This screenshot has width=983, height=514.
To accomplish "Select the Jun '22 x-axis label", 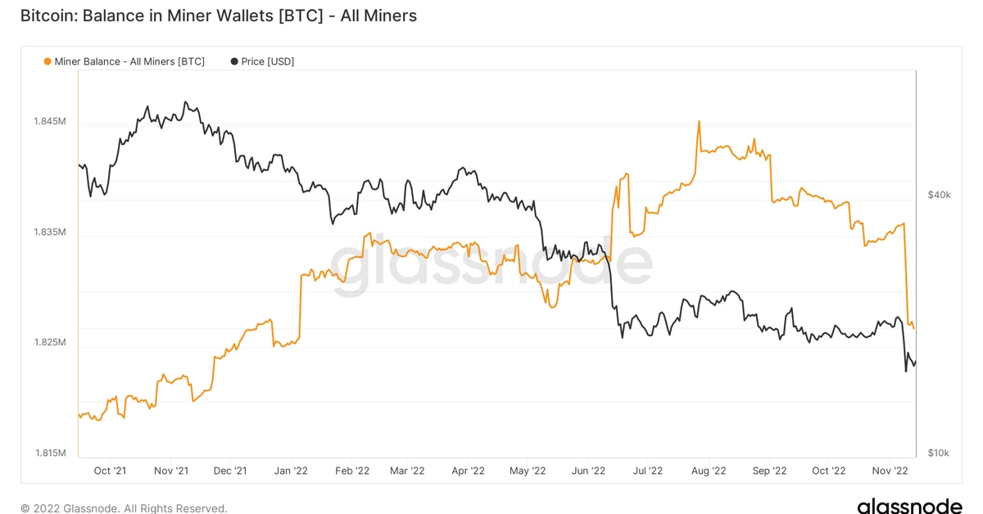I will click(588, 471).
